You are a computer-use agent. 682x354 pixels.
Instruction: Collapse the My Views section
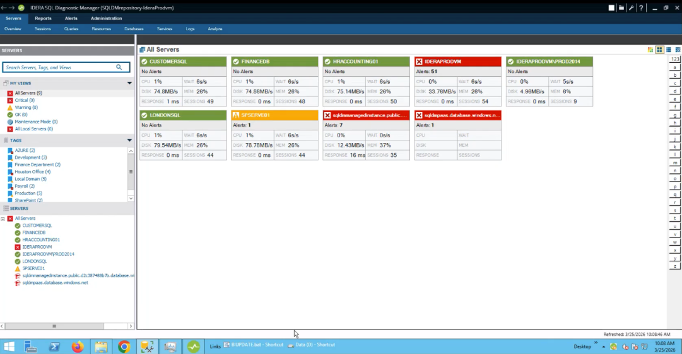(x=129, y=83)
